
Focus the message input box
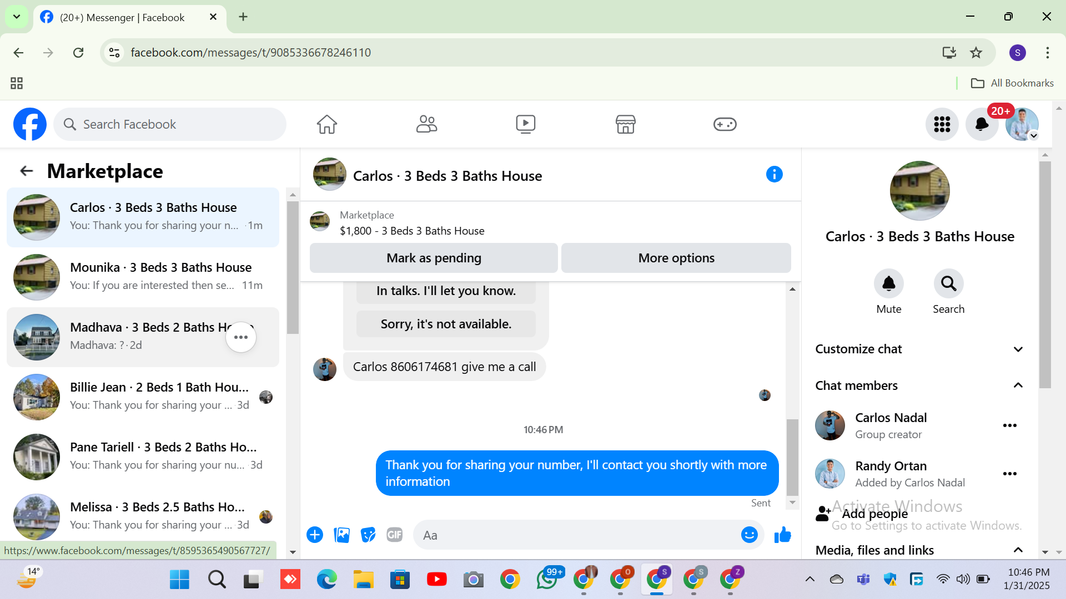(x=577, y=535)
